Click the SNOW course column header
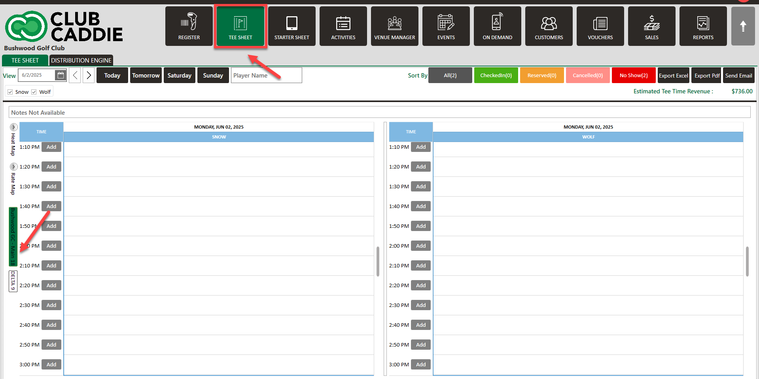This screenshot has width=759, height=379. click(219, 137)
